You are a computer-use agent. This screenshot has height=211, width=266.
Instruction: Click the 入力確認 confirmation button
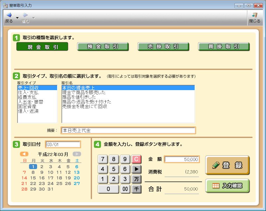pos(227,185)
